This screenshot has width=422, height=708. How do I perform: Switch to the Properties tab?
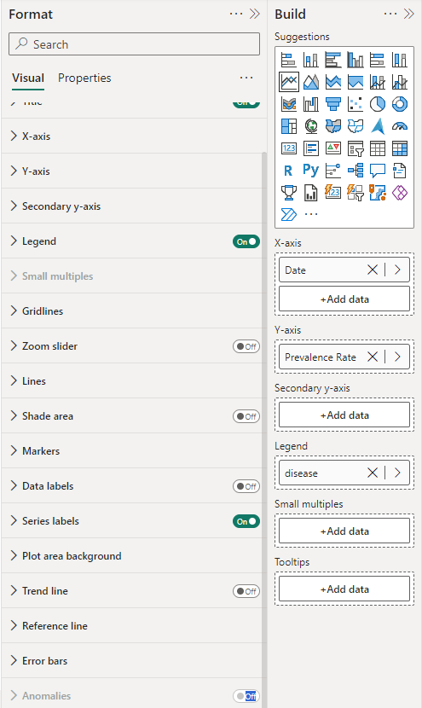(84, 78)
